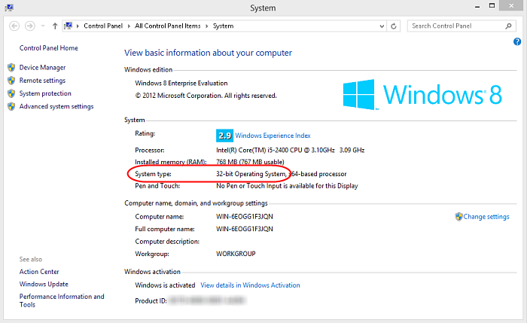Click the shield icon beside Device Manager
The image size is (527, 323).
pos(11,68)
